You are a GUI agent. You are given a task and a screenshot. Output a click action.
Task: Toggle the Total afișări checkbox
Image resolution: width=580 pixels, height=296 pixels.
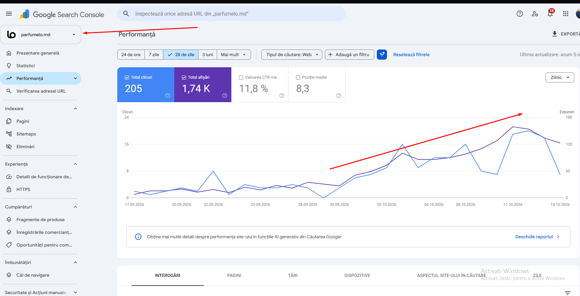tap(184, 77)
